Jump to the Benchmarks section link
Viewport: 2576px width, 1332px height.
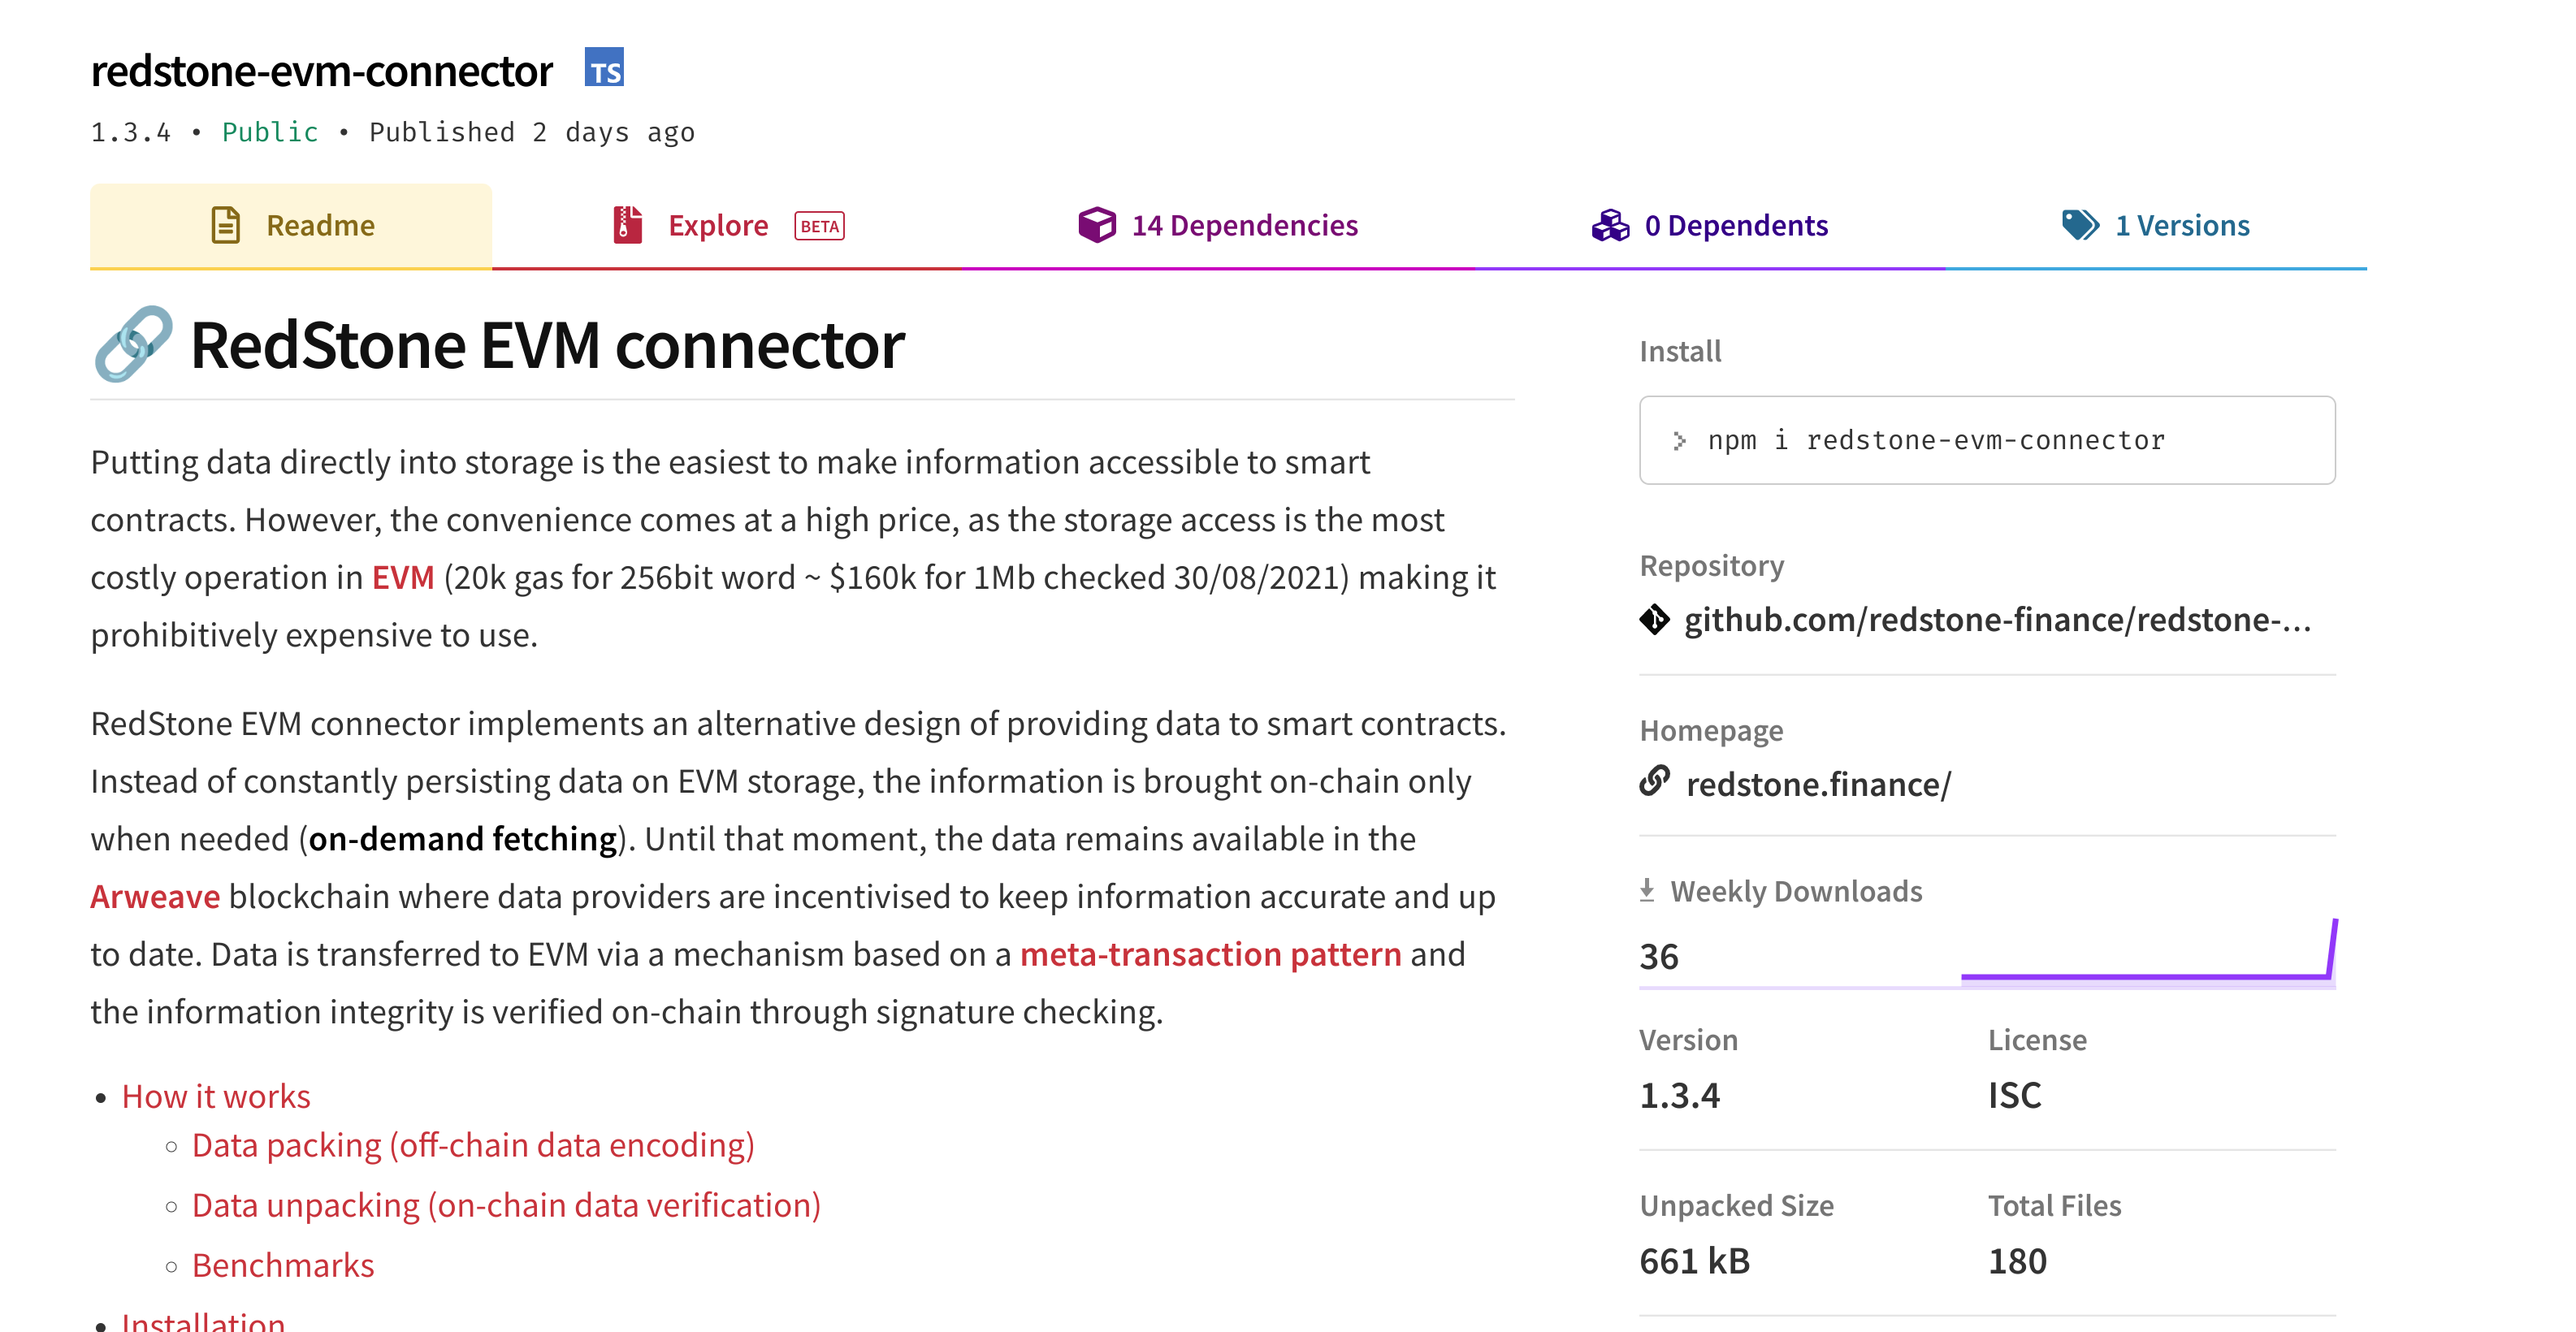pyautogui.click(x=283, y=1266)
